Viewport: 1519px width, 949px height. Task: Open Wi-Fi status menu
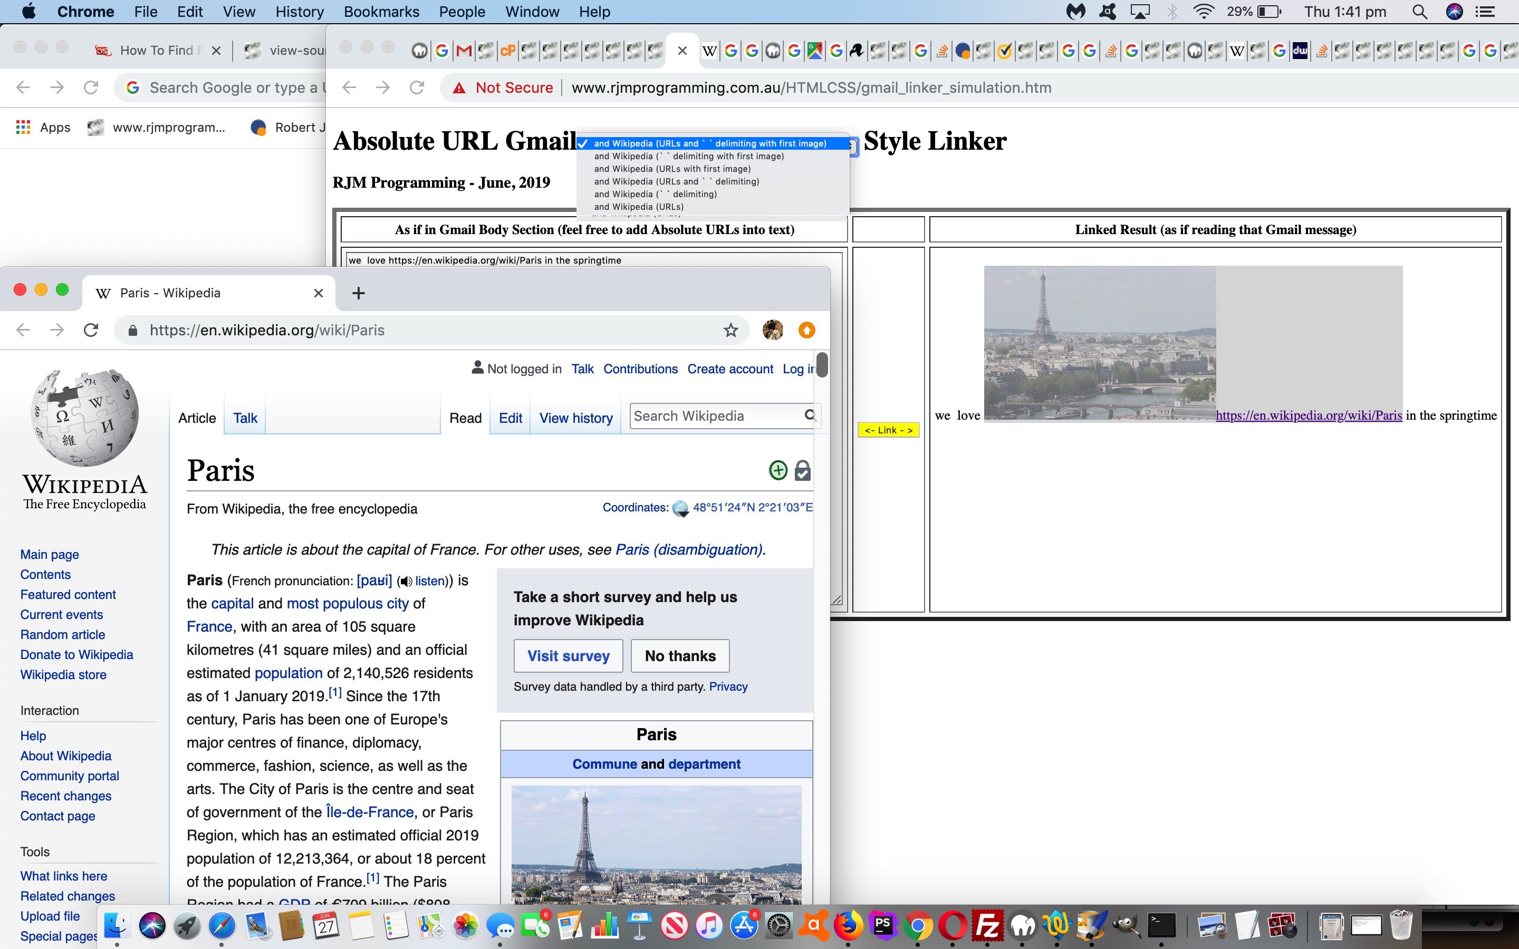pos(1203,11)
